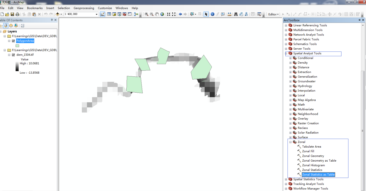Open the File menu
This screenshot has width=366, height=191.
[2, 8]
